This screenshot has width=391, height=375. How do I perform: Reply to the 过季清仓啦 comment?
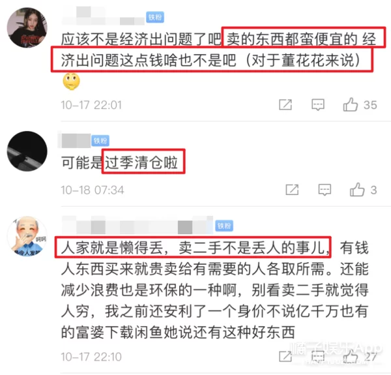[x=325, y=190]
